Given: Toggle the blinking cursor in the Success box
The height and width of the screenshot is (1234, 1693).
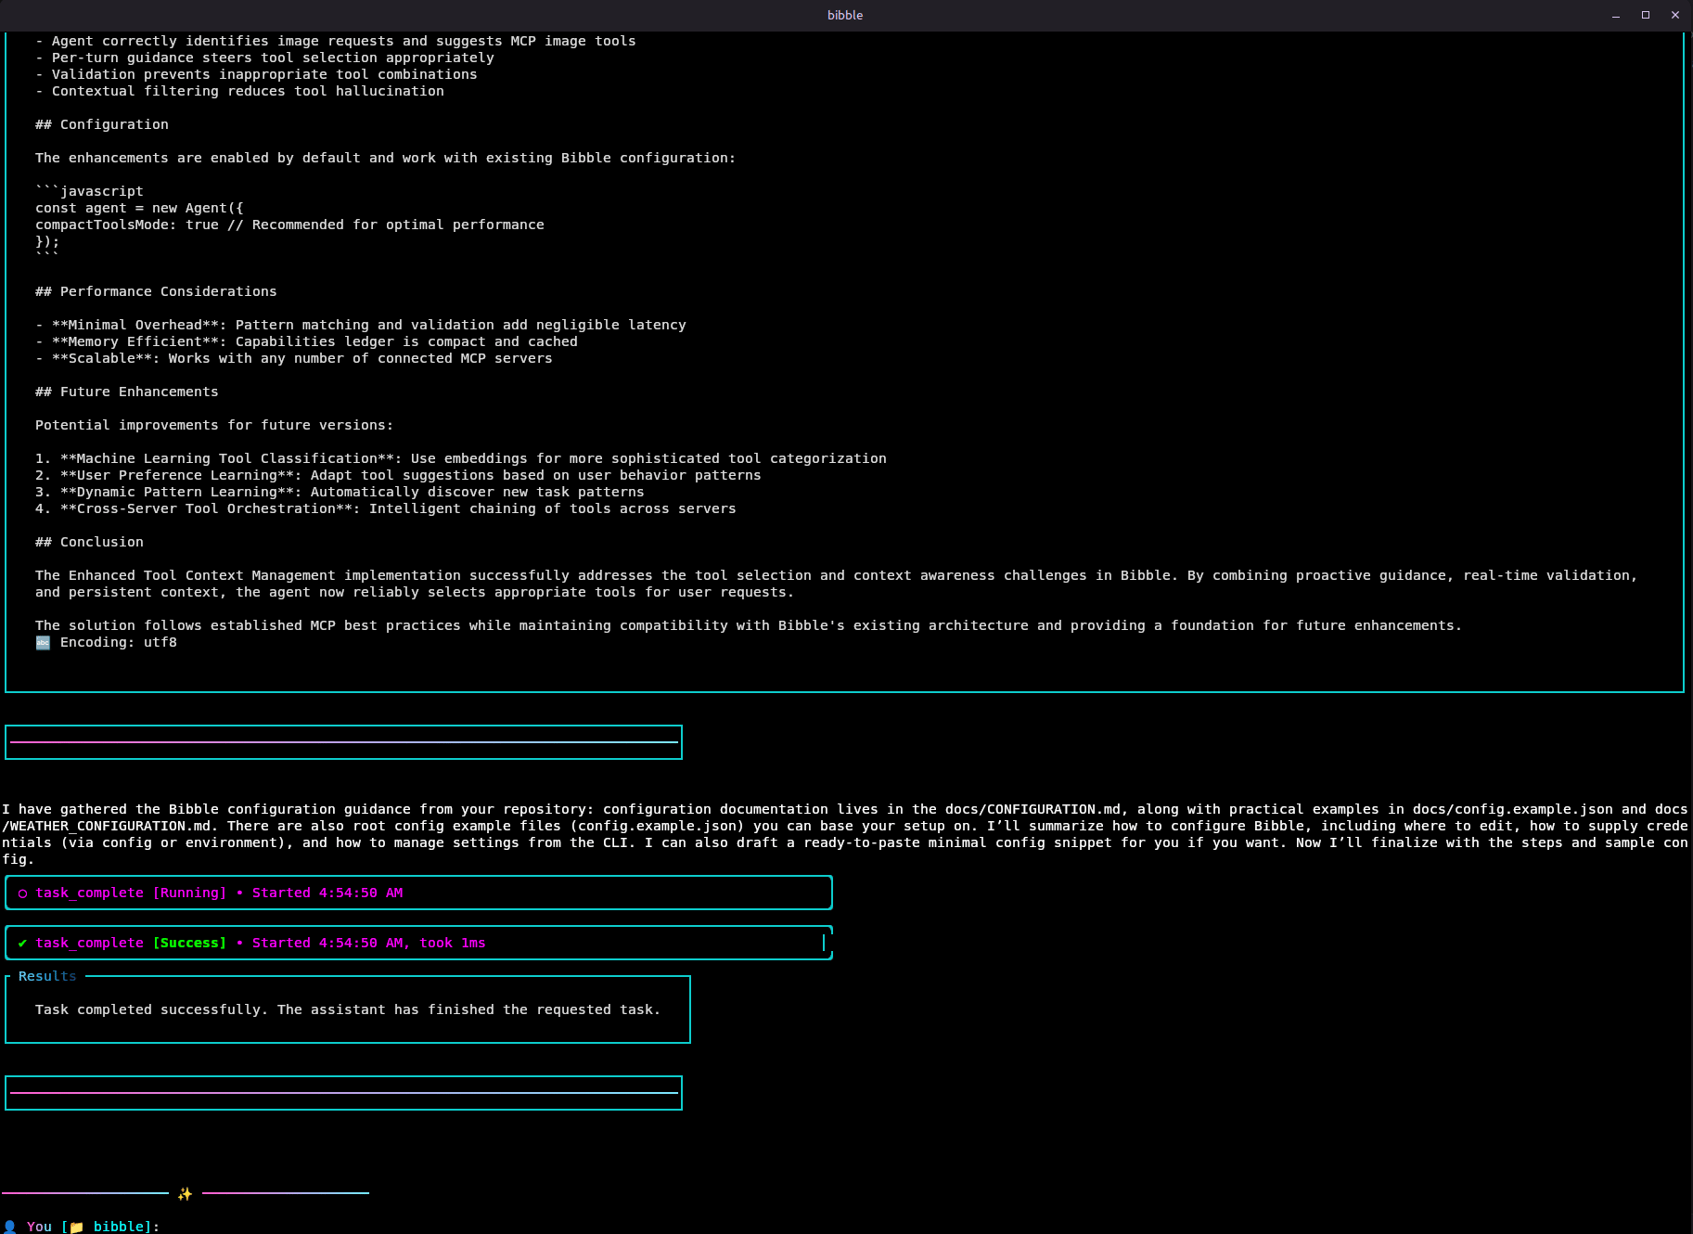Looking at the screenshot, I should [823, 943].
